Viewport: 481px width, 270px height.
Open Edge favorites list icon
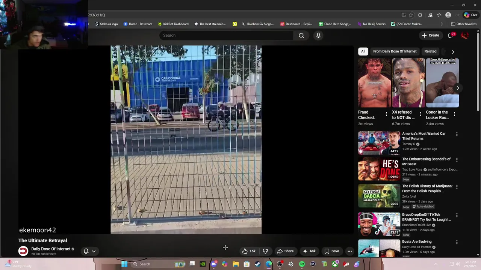click(x=439, y=15)
